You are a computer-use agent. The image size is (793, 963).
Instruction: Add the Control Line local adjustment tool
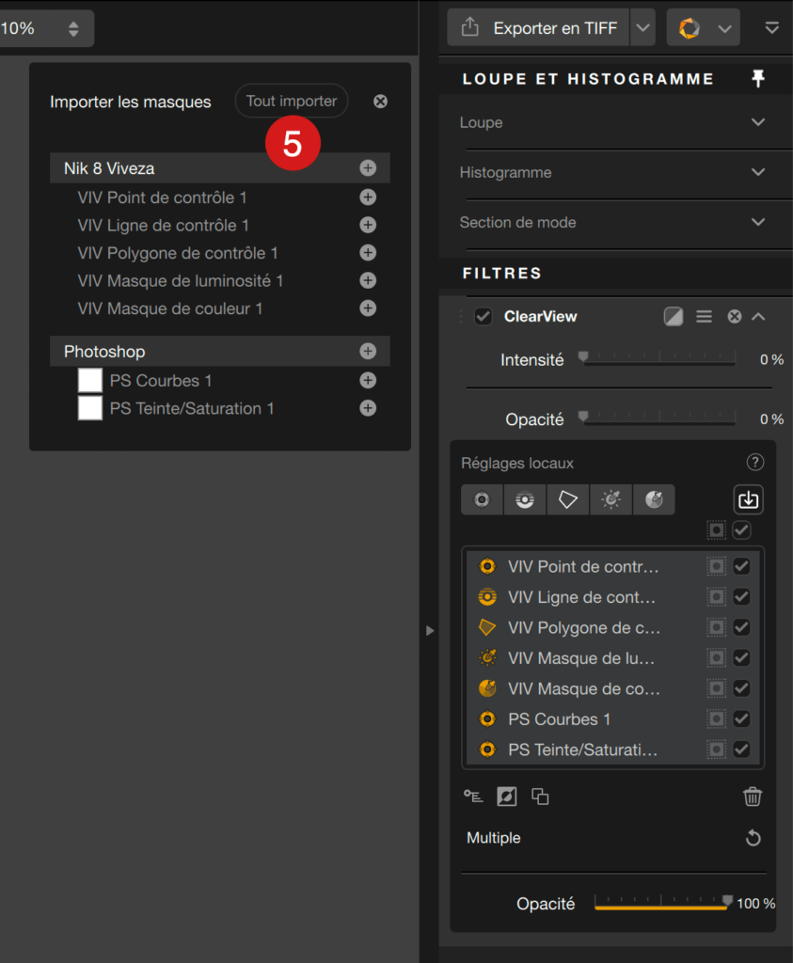(x=525, y=499)
